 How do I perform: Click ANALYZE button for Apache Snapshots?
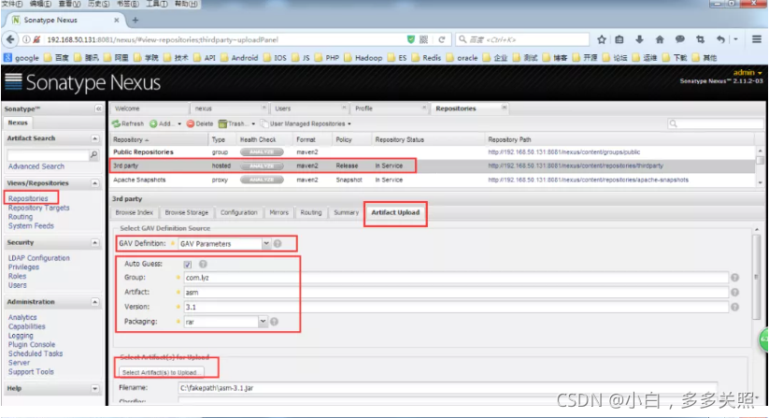click(262, 180)
